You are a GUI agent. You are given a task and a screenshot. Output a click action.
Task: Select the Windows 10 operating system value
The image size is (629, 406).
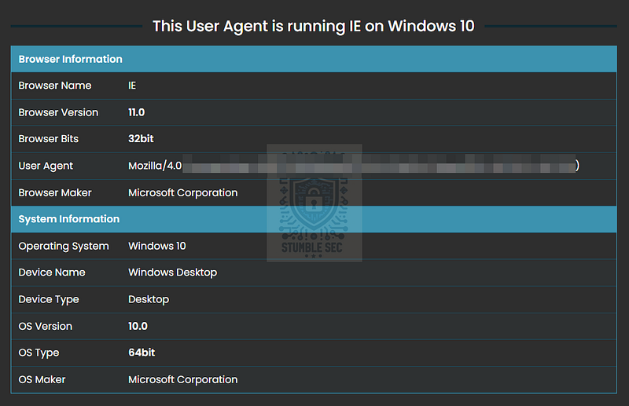coord(156,246)
